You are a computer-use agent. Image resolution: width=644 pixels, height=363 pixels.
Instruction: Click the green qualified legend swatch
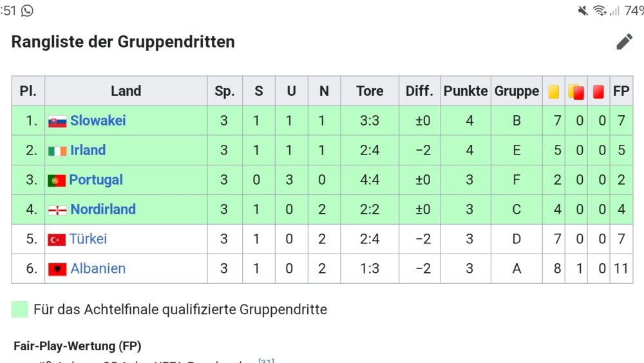tap(20, 310)
